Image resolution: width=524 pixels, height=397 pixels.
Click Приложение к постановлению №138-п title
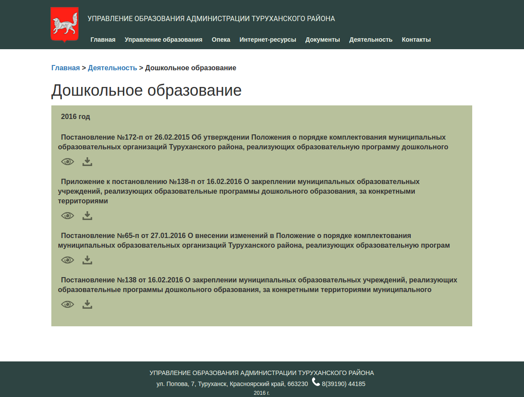(239, 191)
